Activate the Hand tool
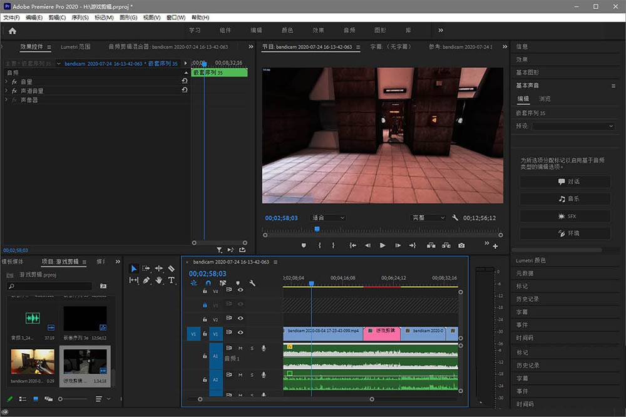The width and height of the screenshot is (626, 417). (159, 281)
